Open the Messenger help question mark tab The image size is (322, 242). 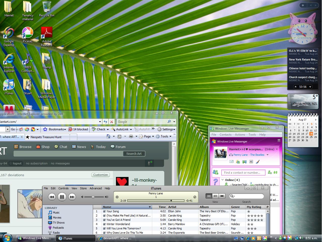pyautogui.click(x=216, y=181)
